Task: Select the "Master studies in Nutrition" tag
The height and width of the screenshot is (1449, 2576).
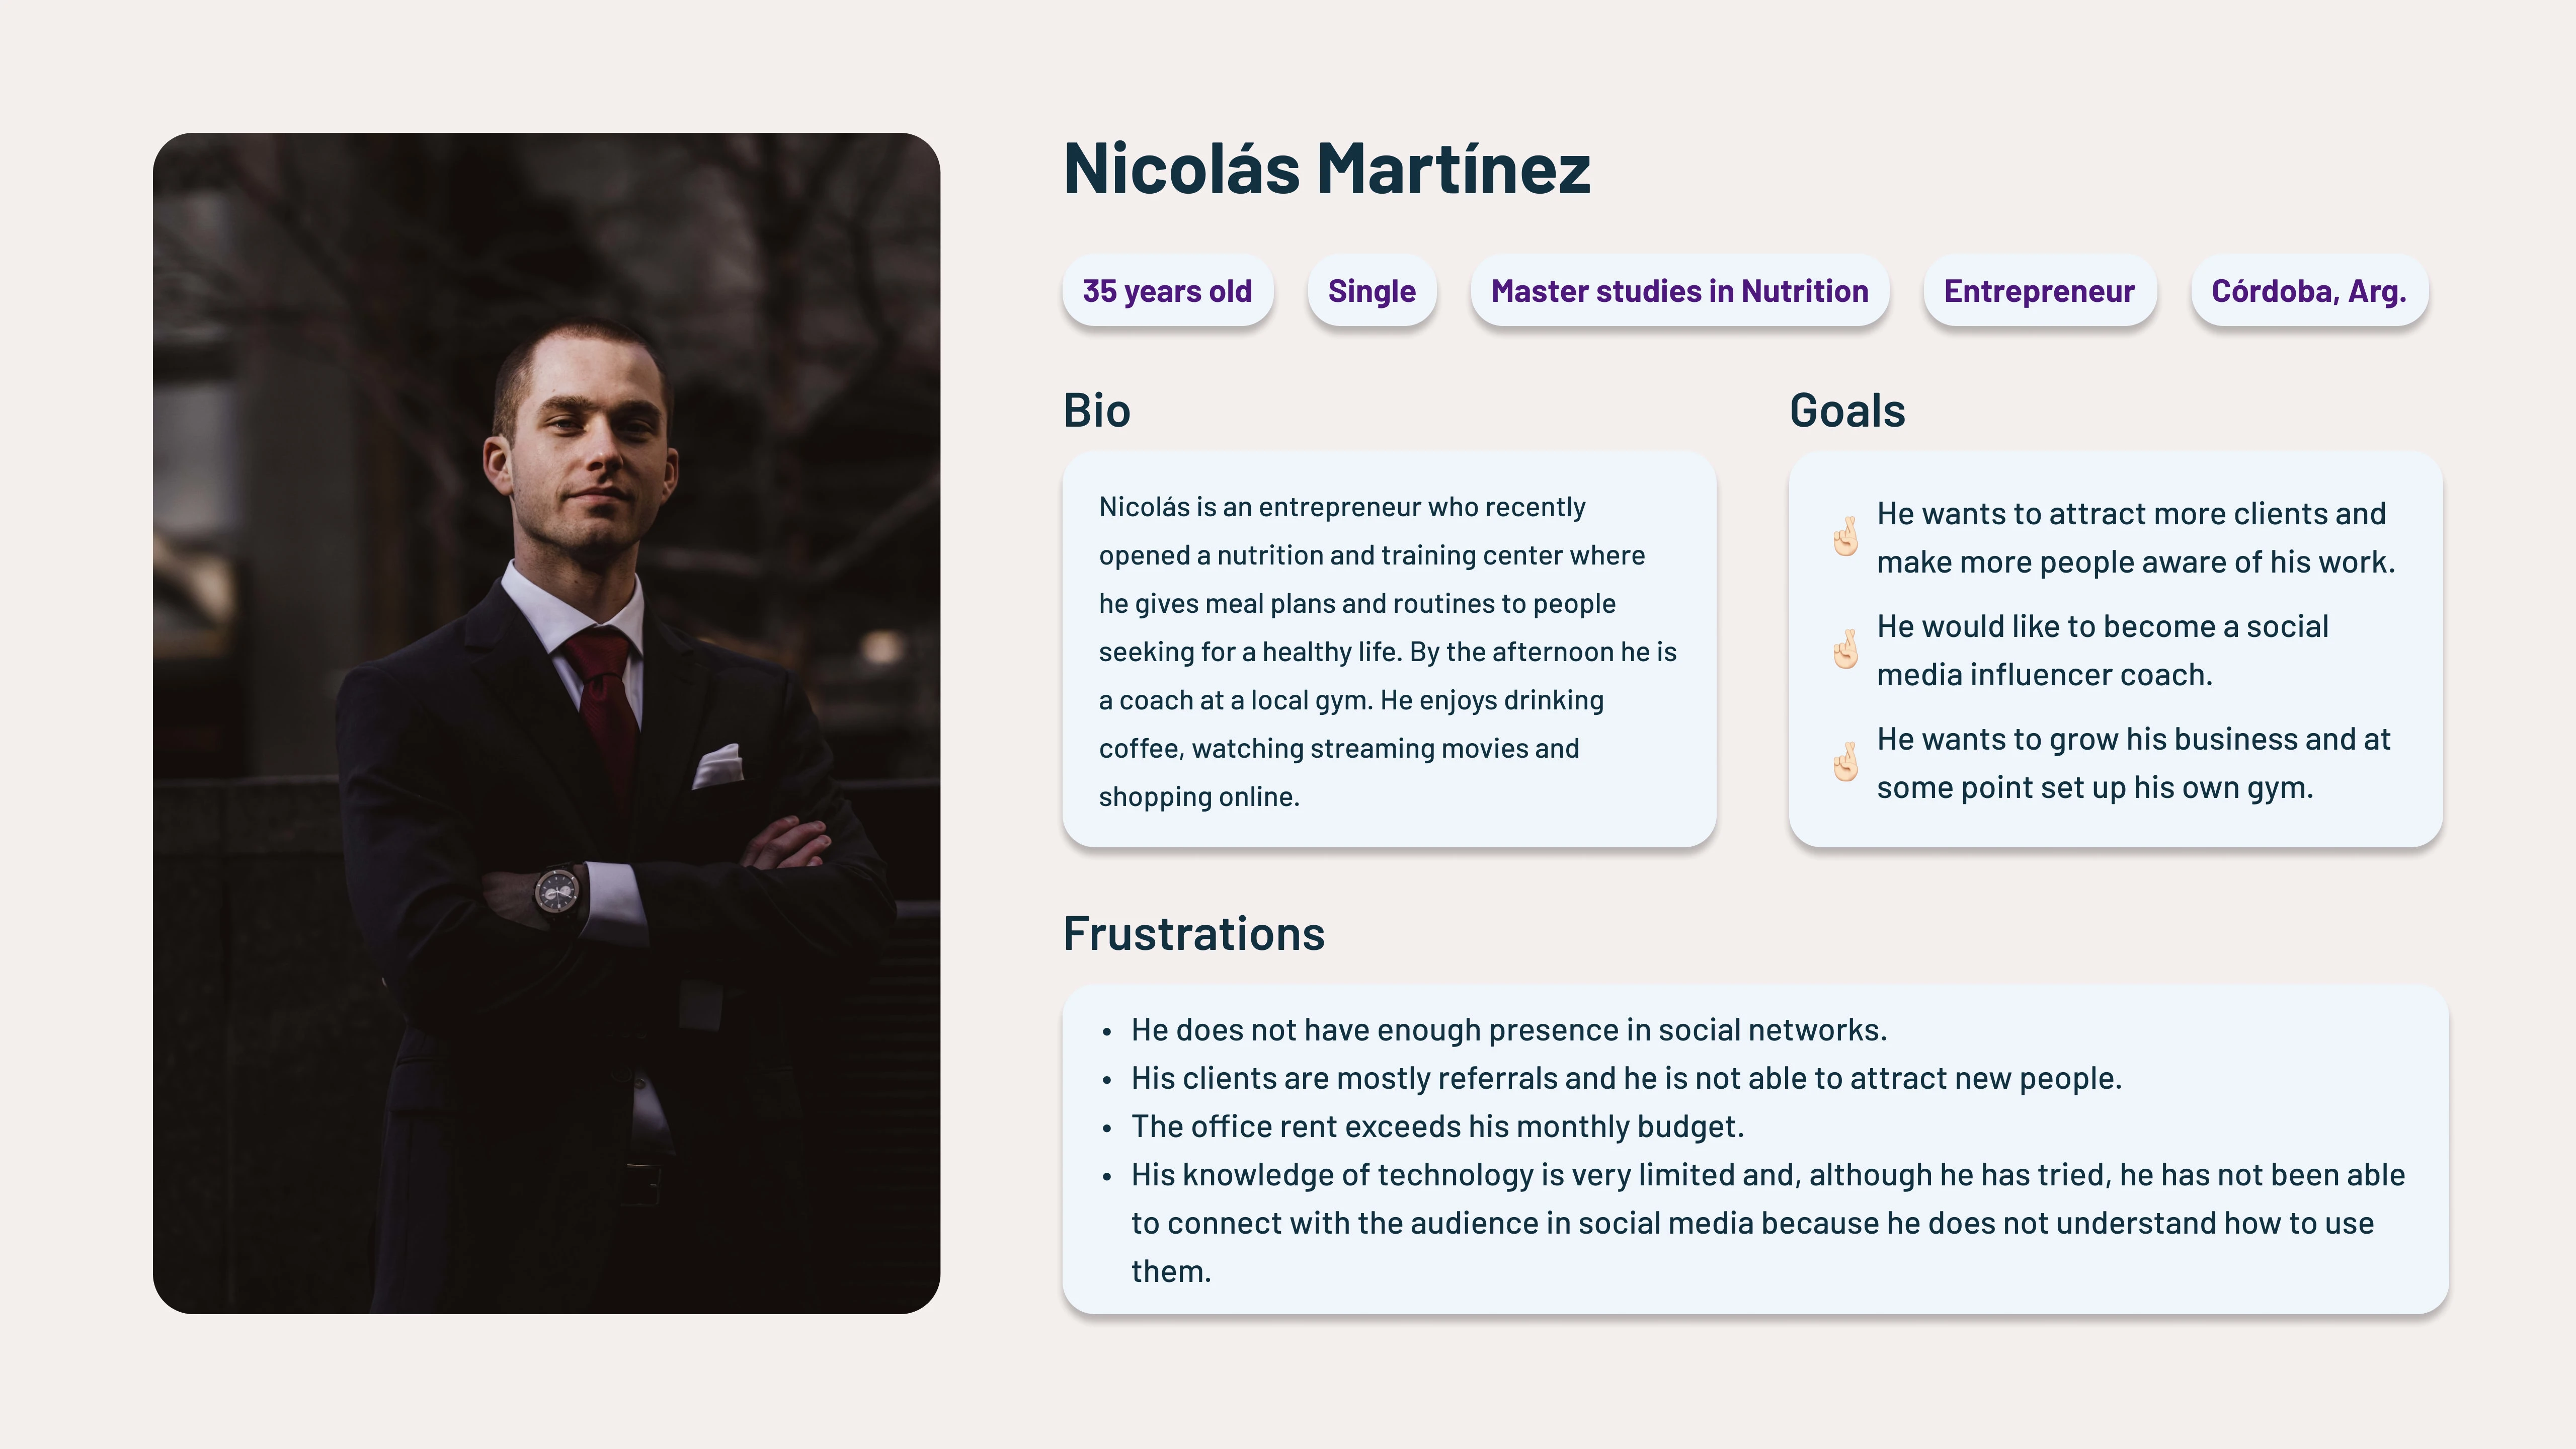Action: click(1679, 291)
